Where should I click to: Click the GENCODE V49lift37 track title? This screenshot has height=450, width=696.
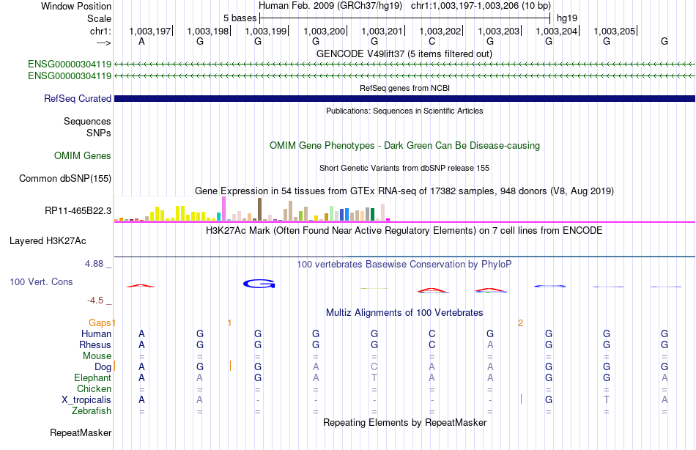click(404, 54)
